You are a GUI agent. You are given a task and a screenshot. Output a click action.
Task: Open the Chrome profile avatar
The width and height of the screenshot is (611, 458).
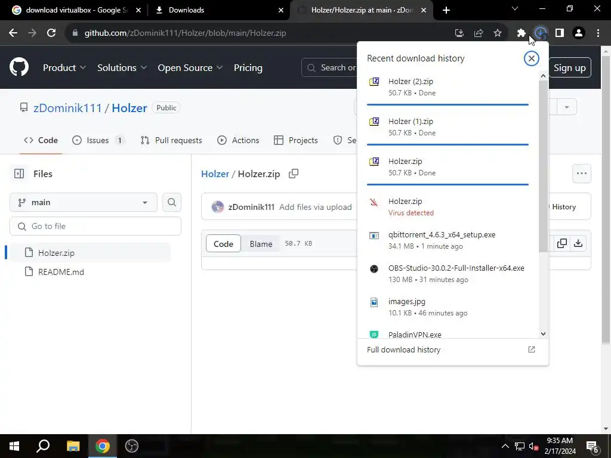(579, 33)
